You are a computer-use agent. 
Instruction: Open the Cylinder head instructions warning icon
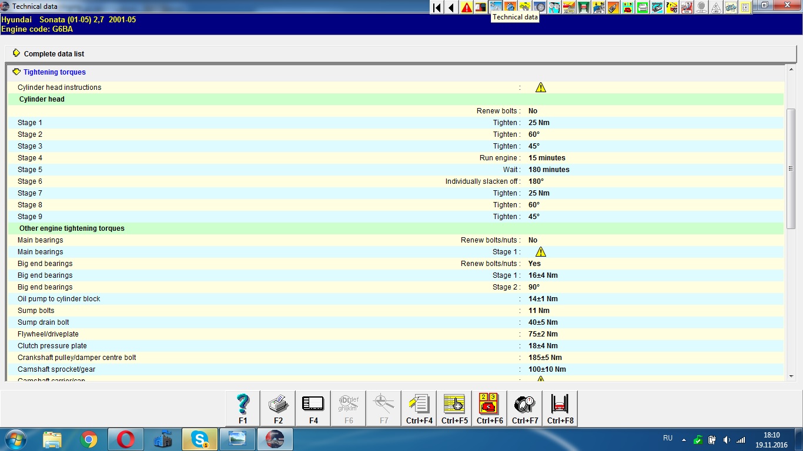541,87
